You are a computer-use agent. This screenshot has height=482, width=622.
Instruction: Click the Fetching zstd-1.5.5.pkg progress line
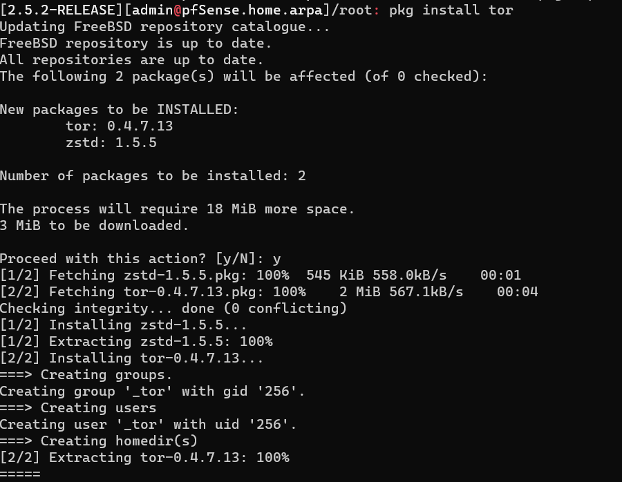click(260, 276)
